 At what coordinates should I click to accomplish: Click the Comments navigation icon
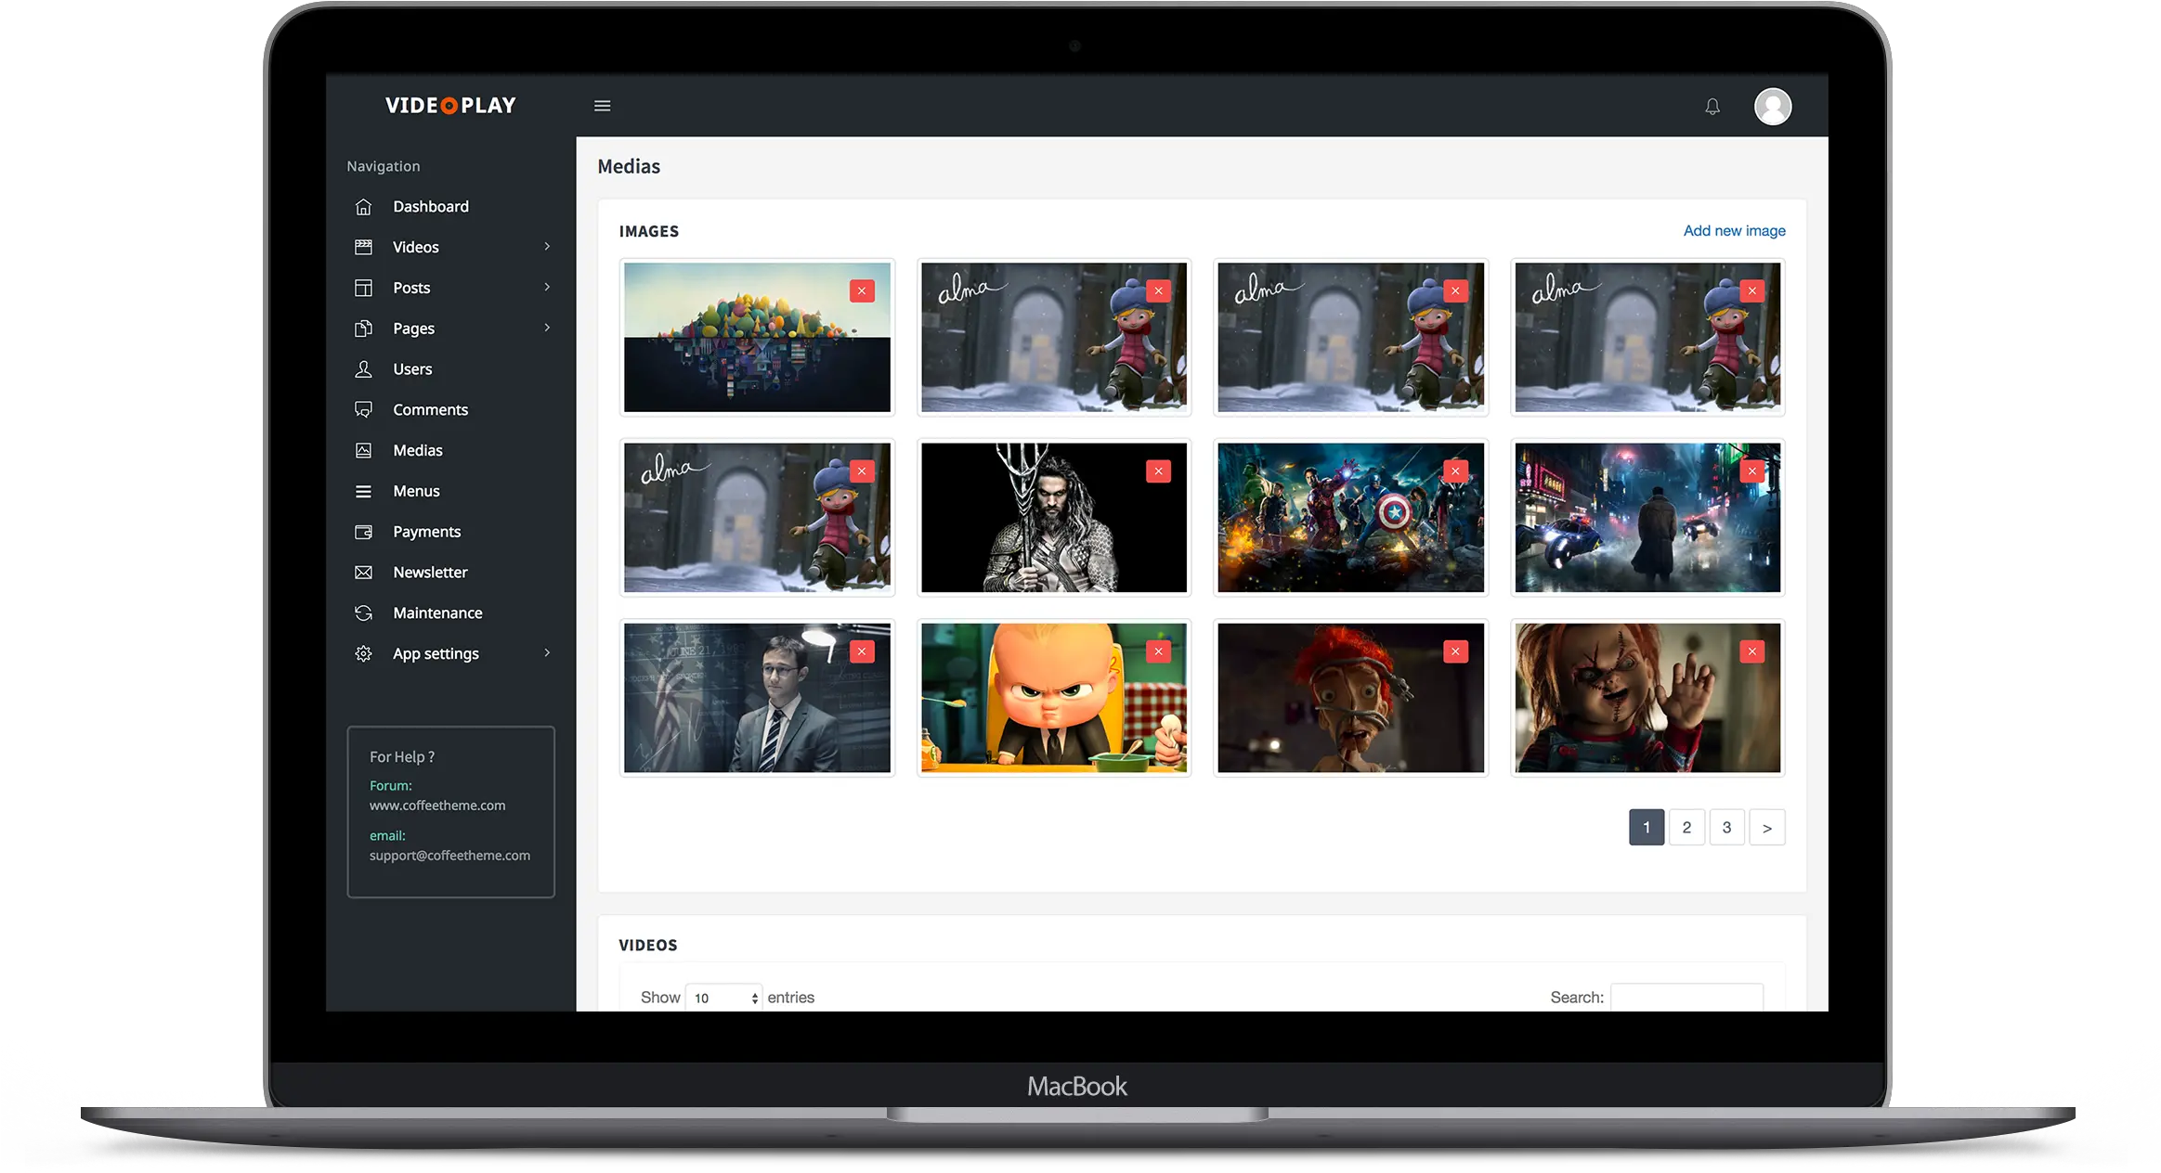pos(363,409)
